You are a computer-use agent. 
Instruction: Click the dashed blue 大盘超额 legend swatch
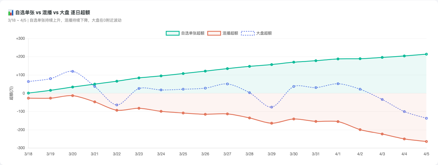[248, 33]
